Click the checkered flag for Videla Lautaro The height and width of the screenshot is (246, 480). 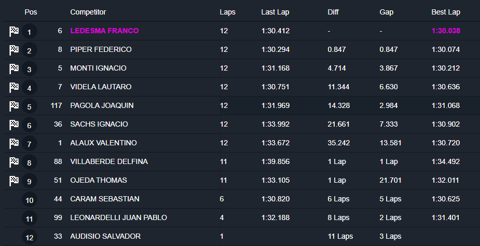pos(14,87)
